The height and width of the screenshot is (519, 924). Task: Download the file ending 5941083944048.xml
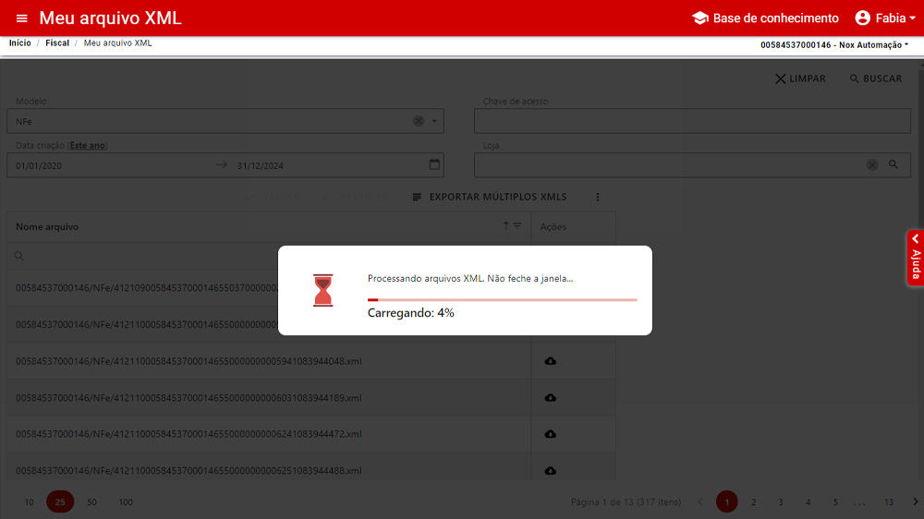[551, 361]
